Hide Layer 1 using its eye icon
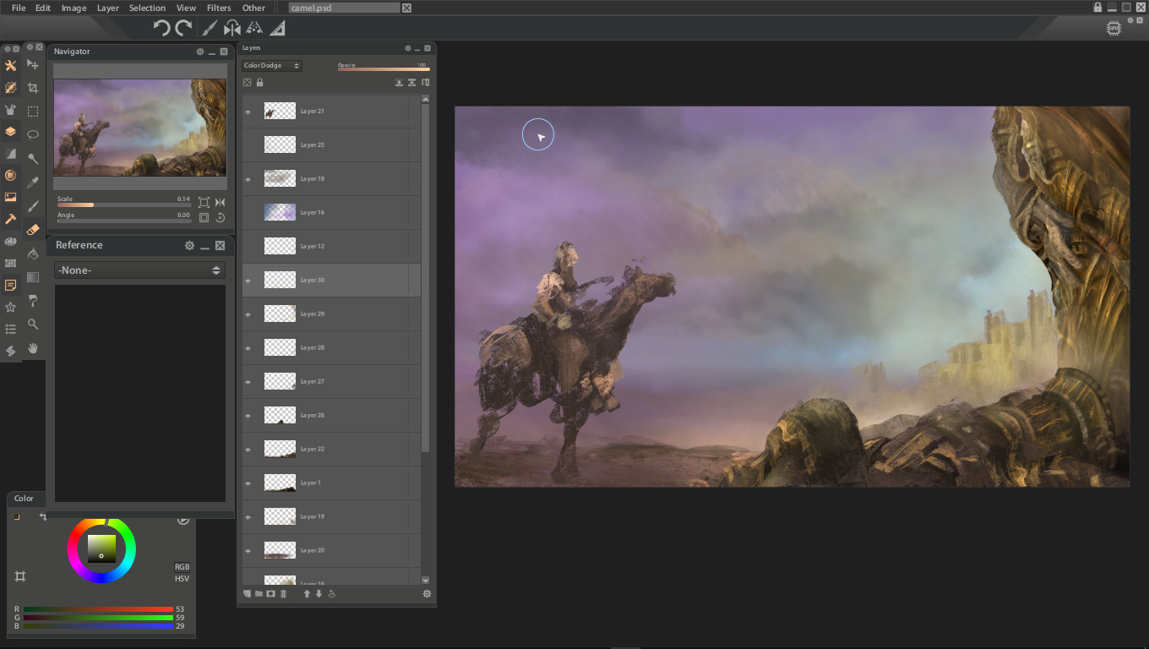The width and height of the screenshot is (1149, 649). point(248,483)
